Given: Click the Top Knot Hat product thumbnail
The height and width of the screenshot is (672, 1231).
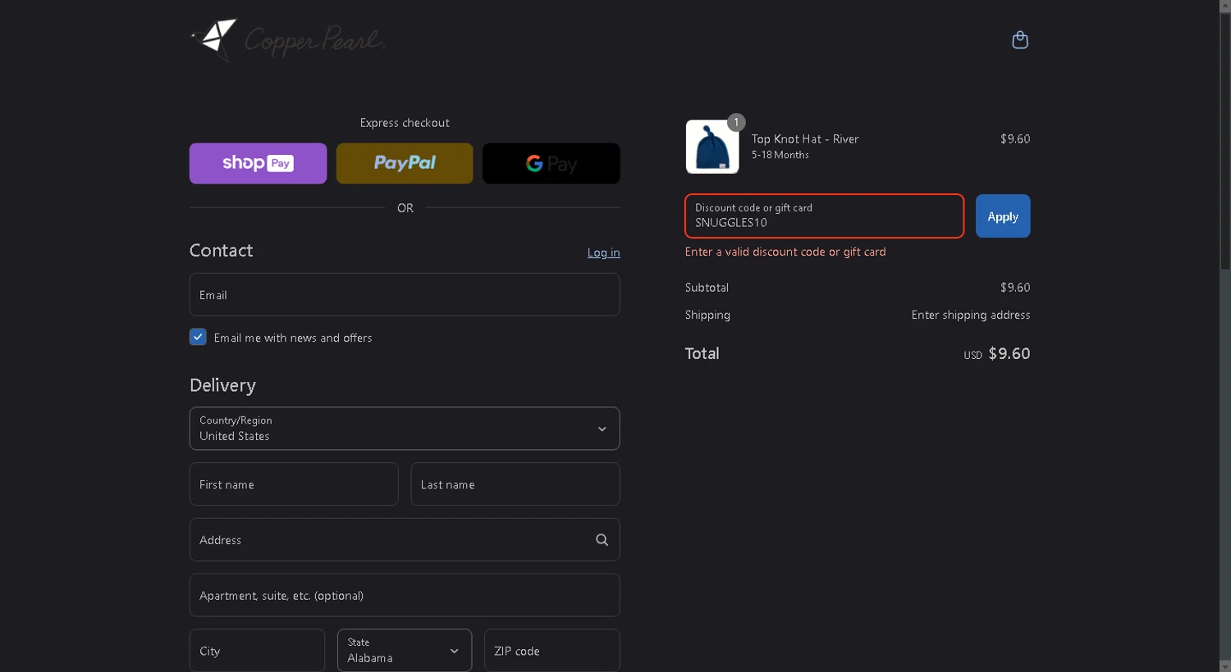Looking at the screenshot, I should tap(712, 147).
